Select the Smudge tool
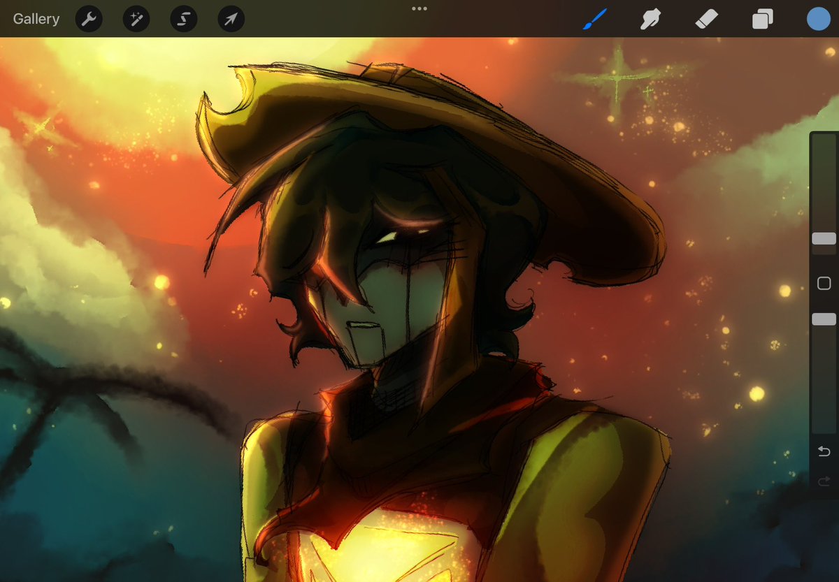This screenshot has width=839, height=582. tap(651, 19)
